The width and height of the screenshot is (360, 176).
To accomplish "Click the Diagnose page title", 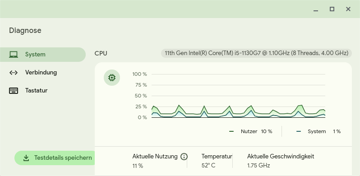I will 25,30.
